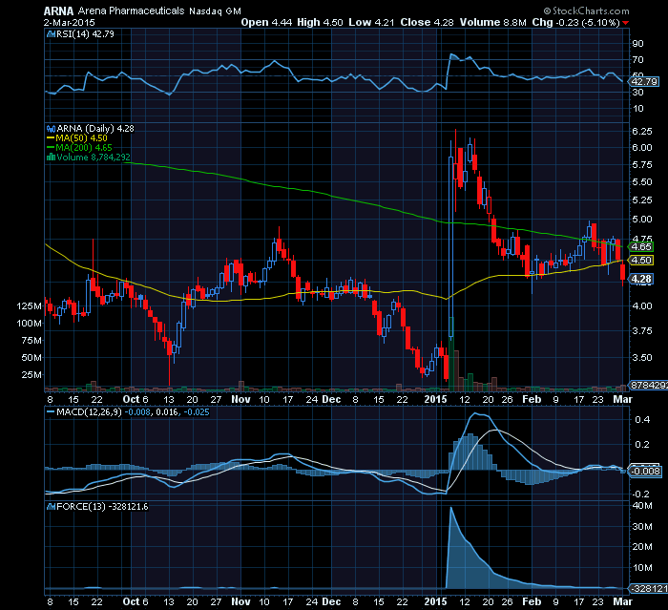Click the Volume 8,784,292 legend text

94,158
